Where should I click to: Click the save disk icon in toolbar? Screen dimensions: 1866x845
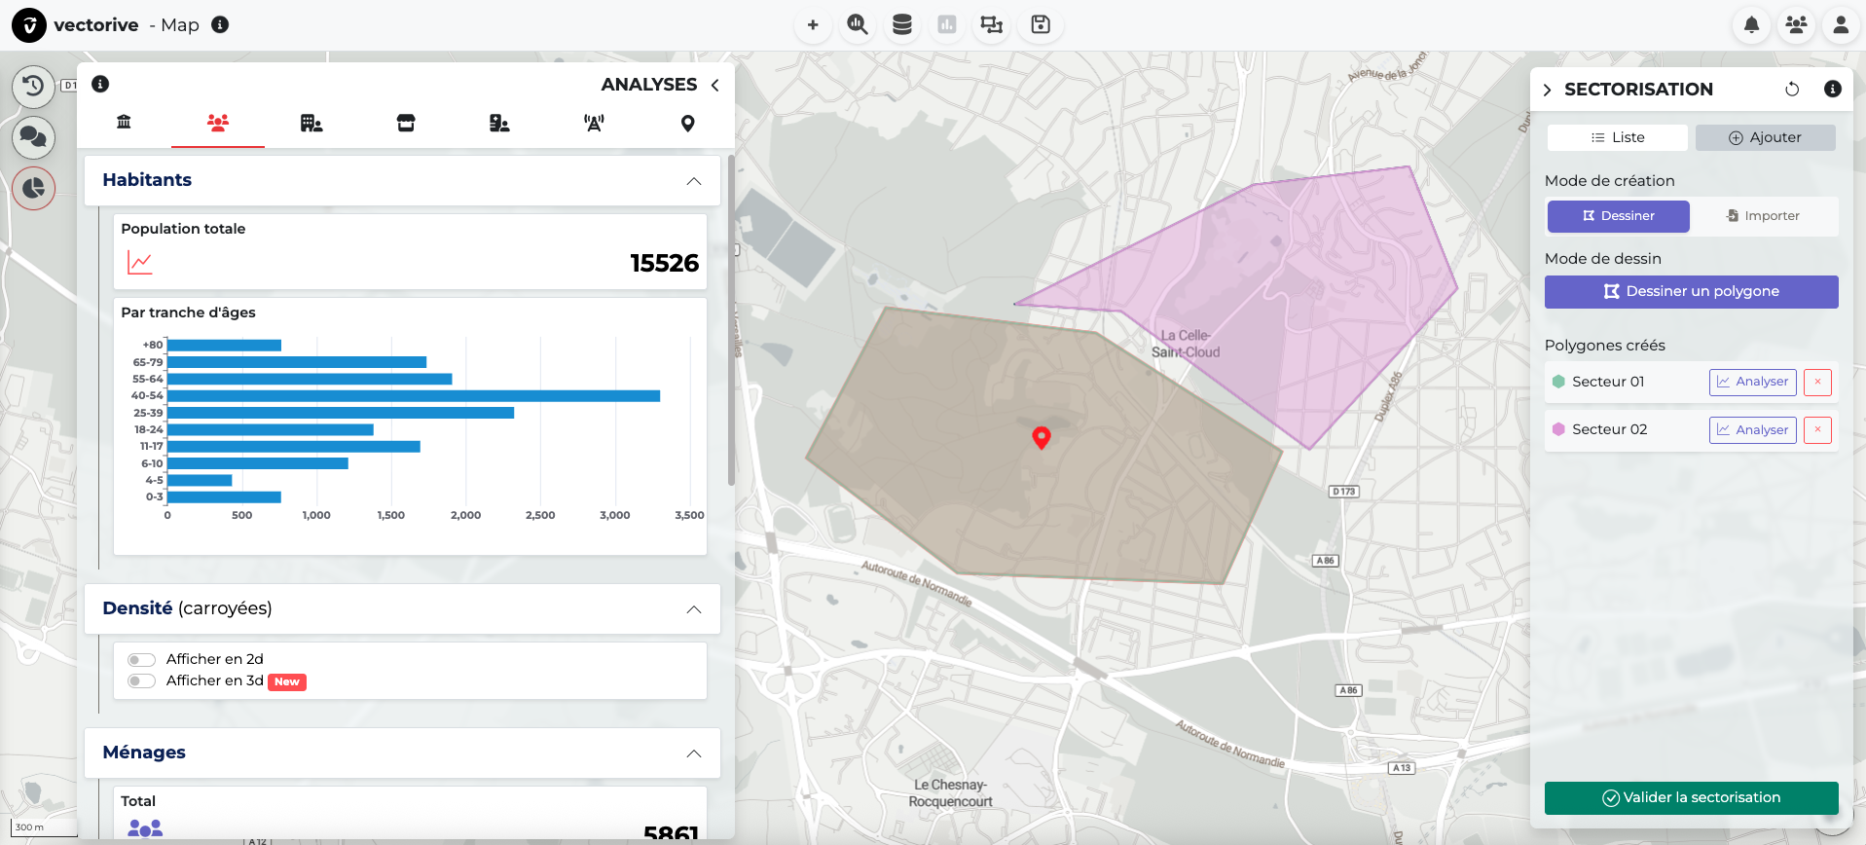tap(1041, 25)
